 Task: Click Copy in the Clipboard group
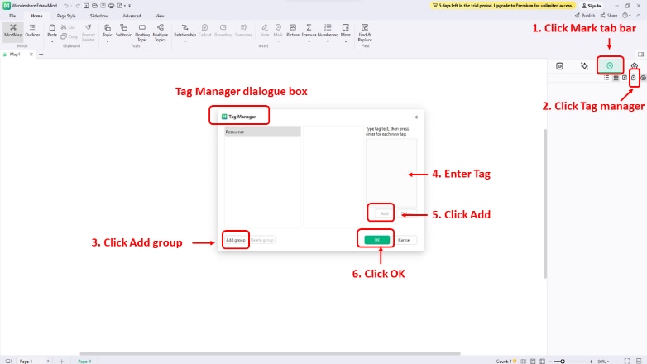69,36
